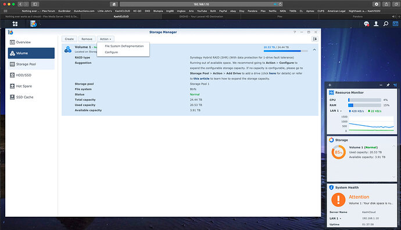
Task: Click the down chevron in Storage widget
Action: [x=394, y=177]
